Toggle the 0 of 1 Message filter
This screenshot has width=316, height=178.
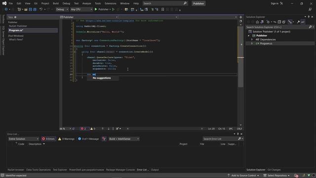click(x=88, y=139)
